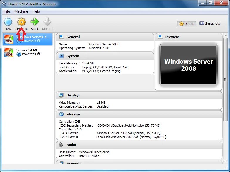
Task: Click the New virtual machine icon
Action: tap(8, 22)
